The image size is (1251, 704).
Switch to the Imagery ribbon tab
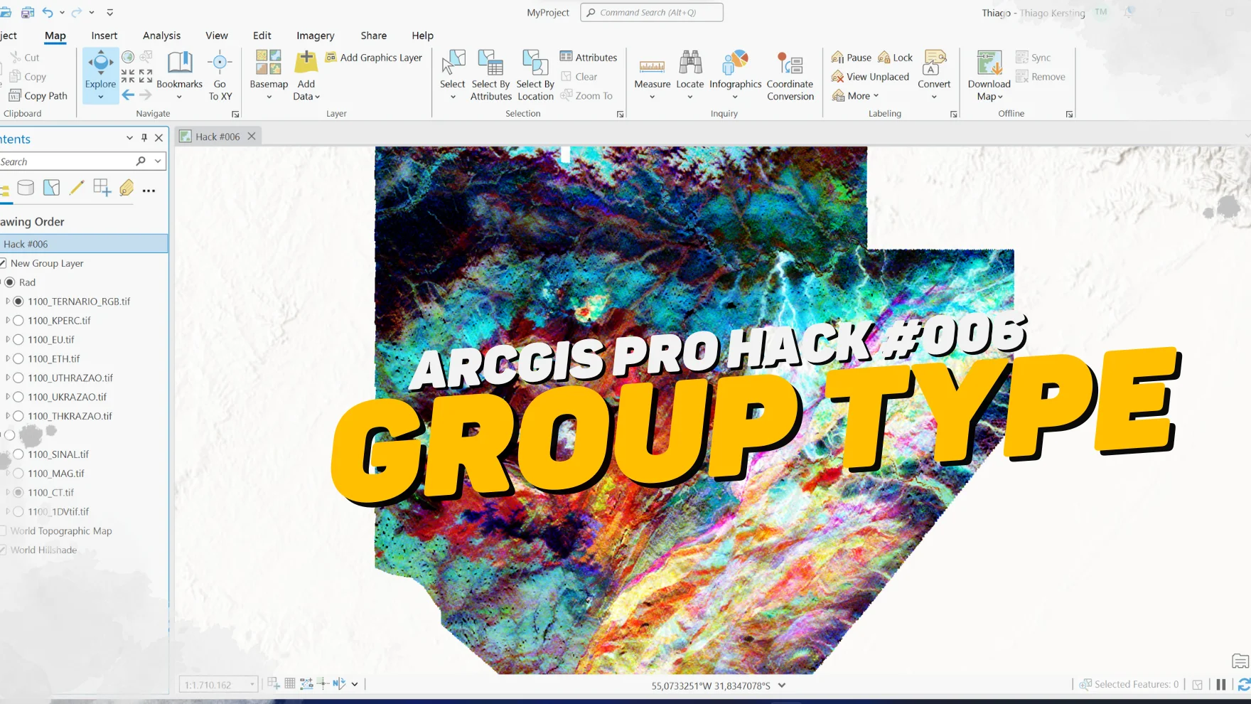315,35
